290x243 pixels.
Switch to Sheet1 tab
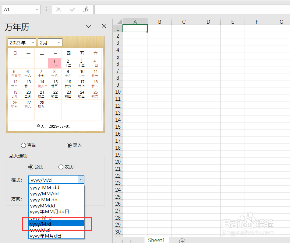[x=156, y=240]
